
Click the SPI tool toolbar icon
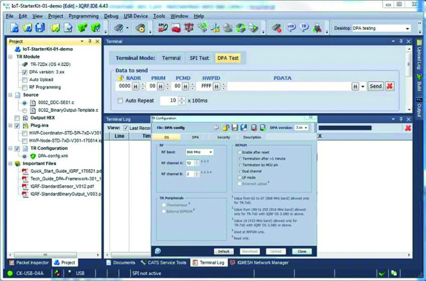coord(163,28)
